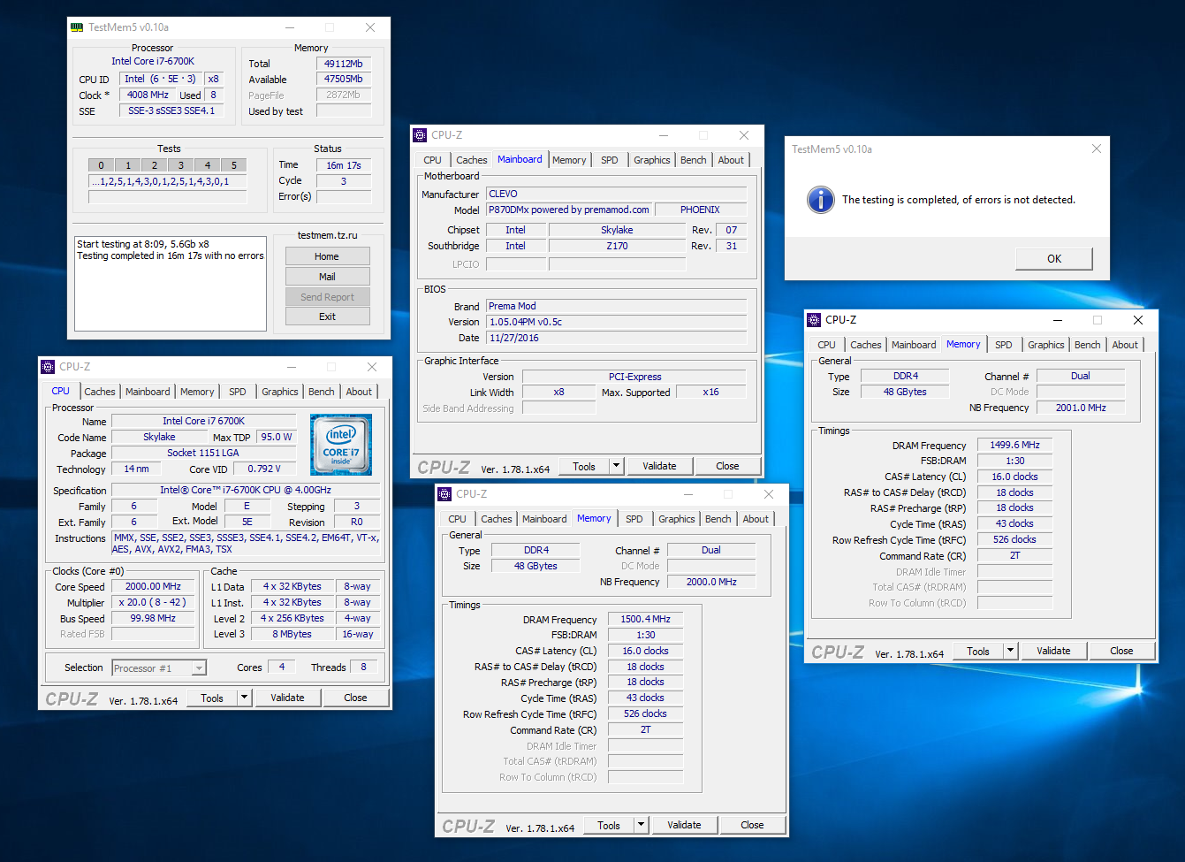Click close X on TestMem5 completion dialog

tap(1096, 149)
